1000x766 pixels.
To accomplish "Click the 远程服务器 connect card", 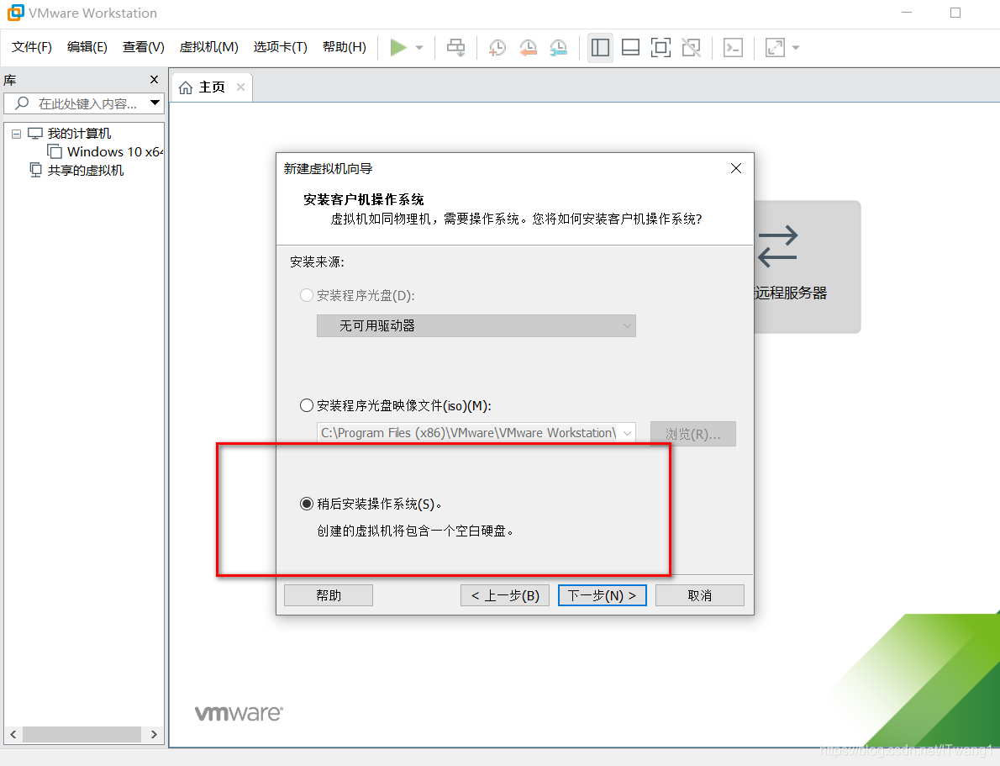I will [807, 267].
